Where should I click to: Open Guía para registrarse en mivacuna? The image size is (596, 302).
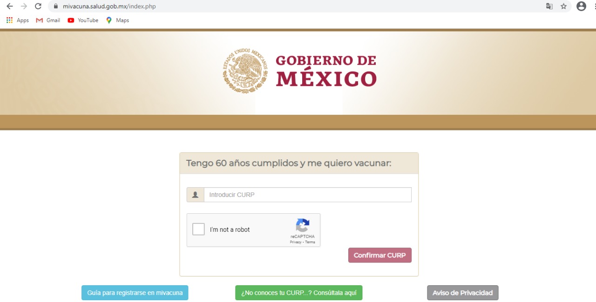[x=135, y=293]
